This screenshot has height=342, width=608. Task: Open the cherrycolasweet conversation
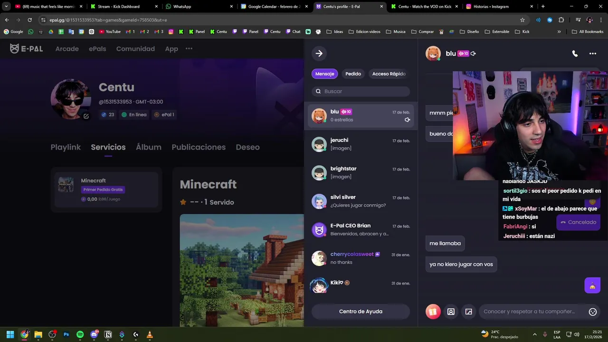pyautogui.click(x=361, y=258)
